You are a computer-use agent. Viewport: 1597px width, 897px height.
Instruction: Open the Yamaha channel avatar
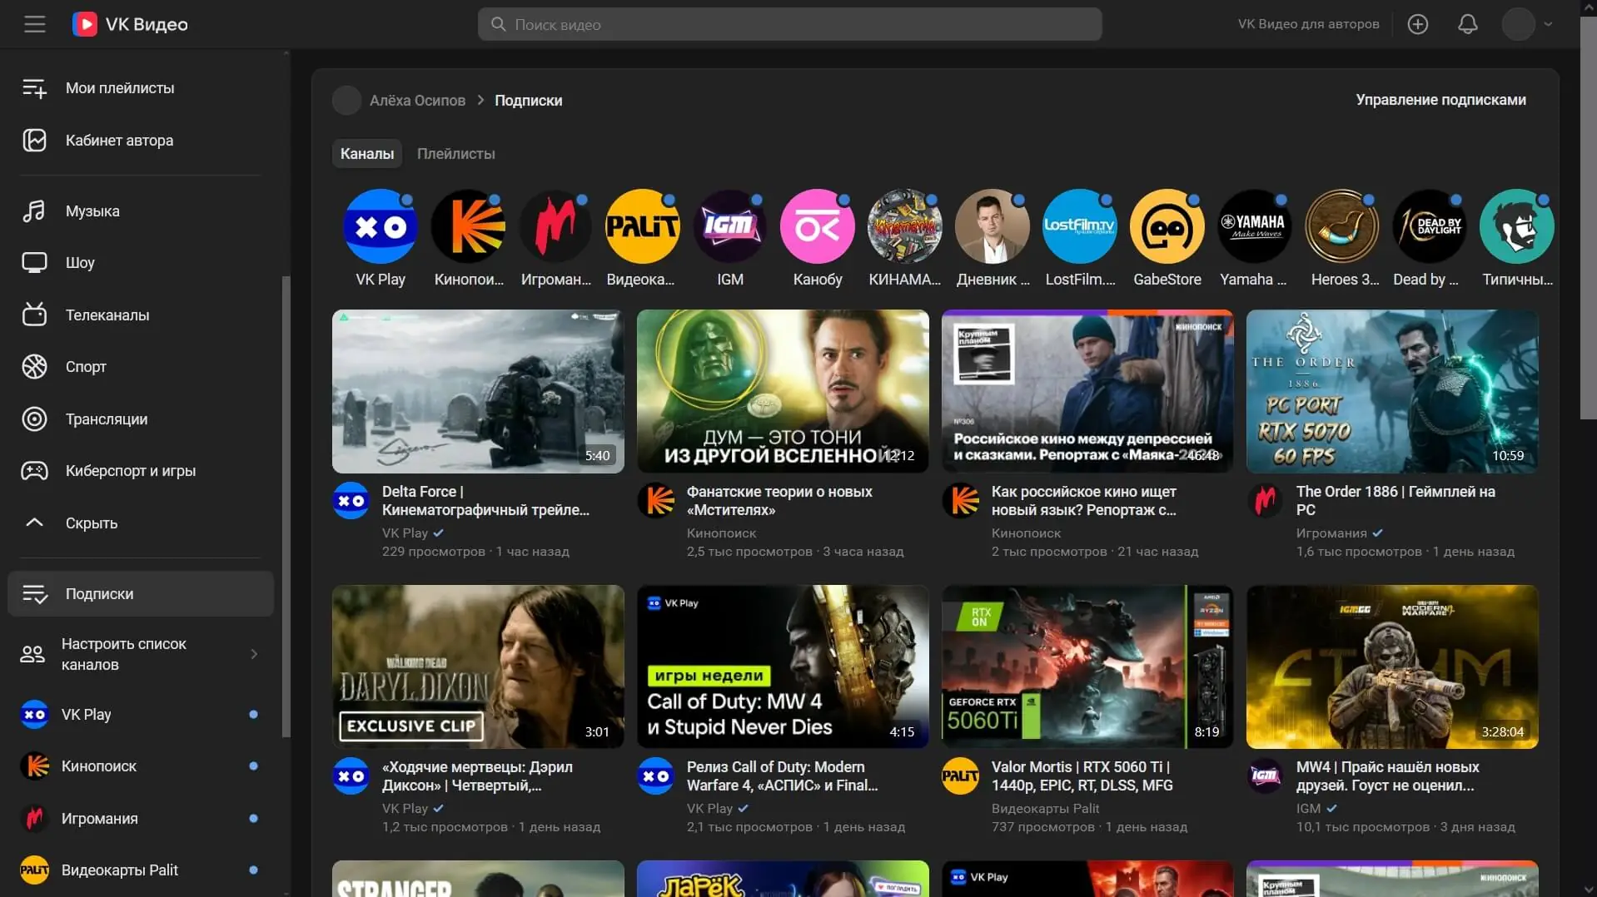(x=1254, y=226)
